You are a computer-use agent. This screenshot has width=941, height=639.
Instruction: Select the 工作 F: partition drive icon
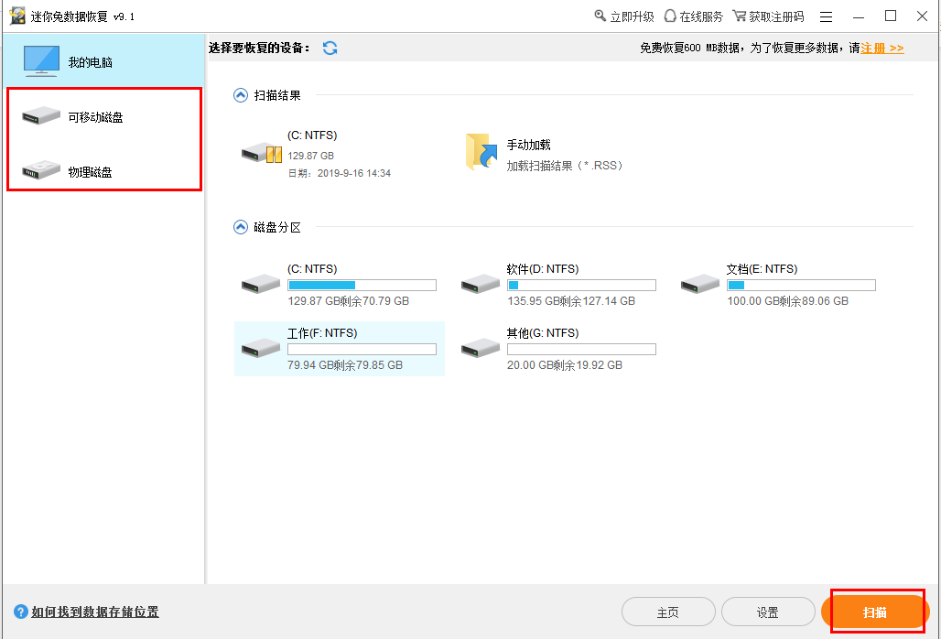[261, 347]
